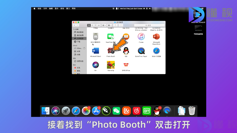
Task: Launch the FaceTime app icon
Action: [111, 36]
